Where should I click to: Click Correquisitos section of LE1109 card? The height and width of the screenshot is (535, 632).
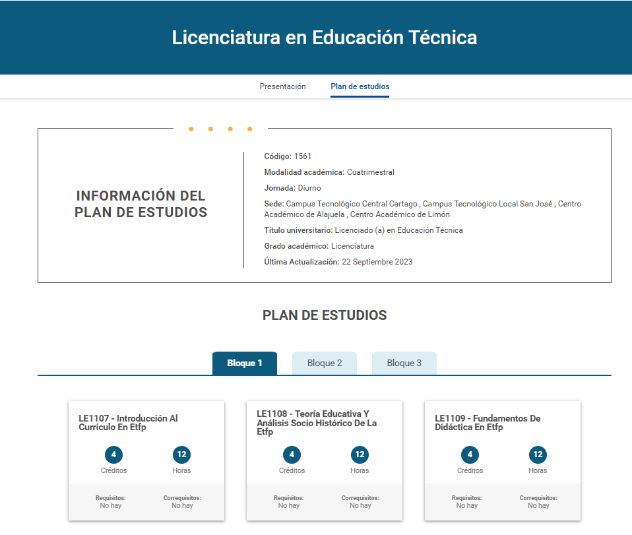click(x=538, y=502)
